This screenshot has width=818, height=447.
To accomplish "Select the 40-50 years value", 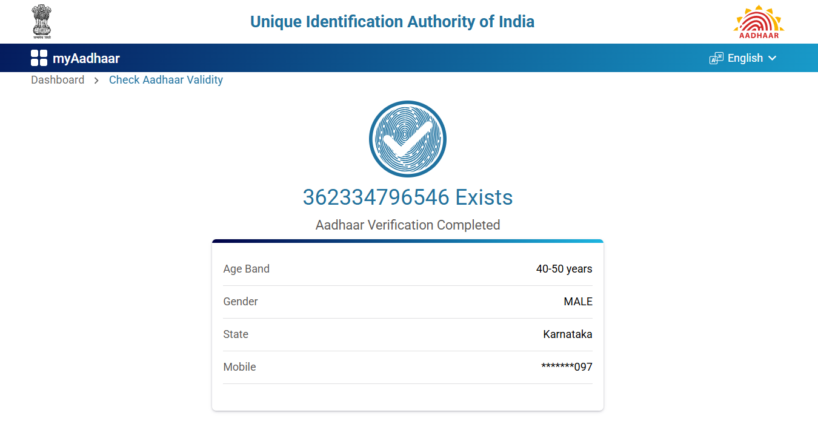I will 564,269.
